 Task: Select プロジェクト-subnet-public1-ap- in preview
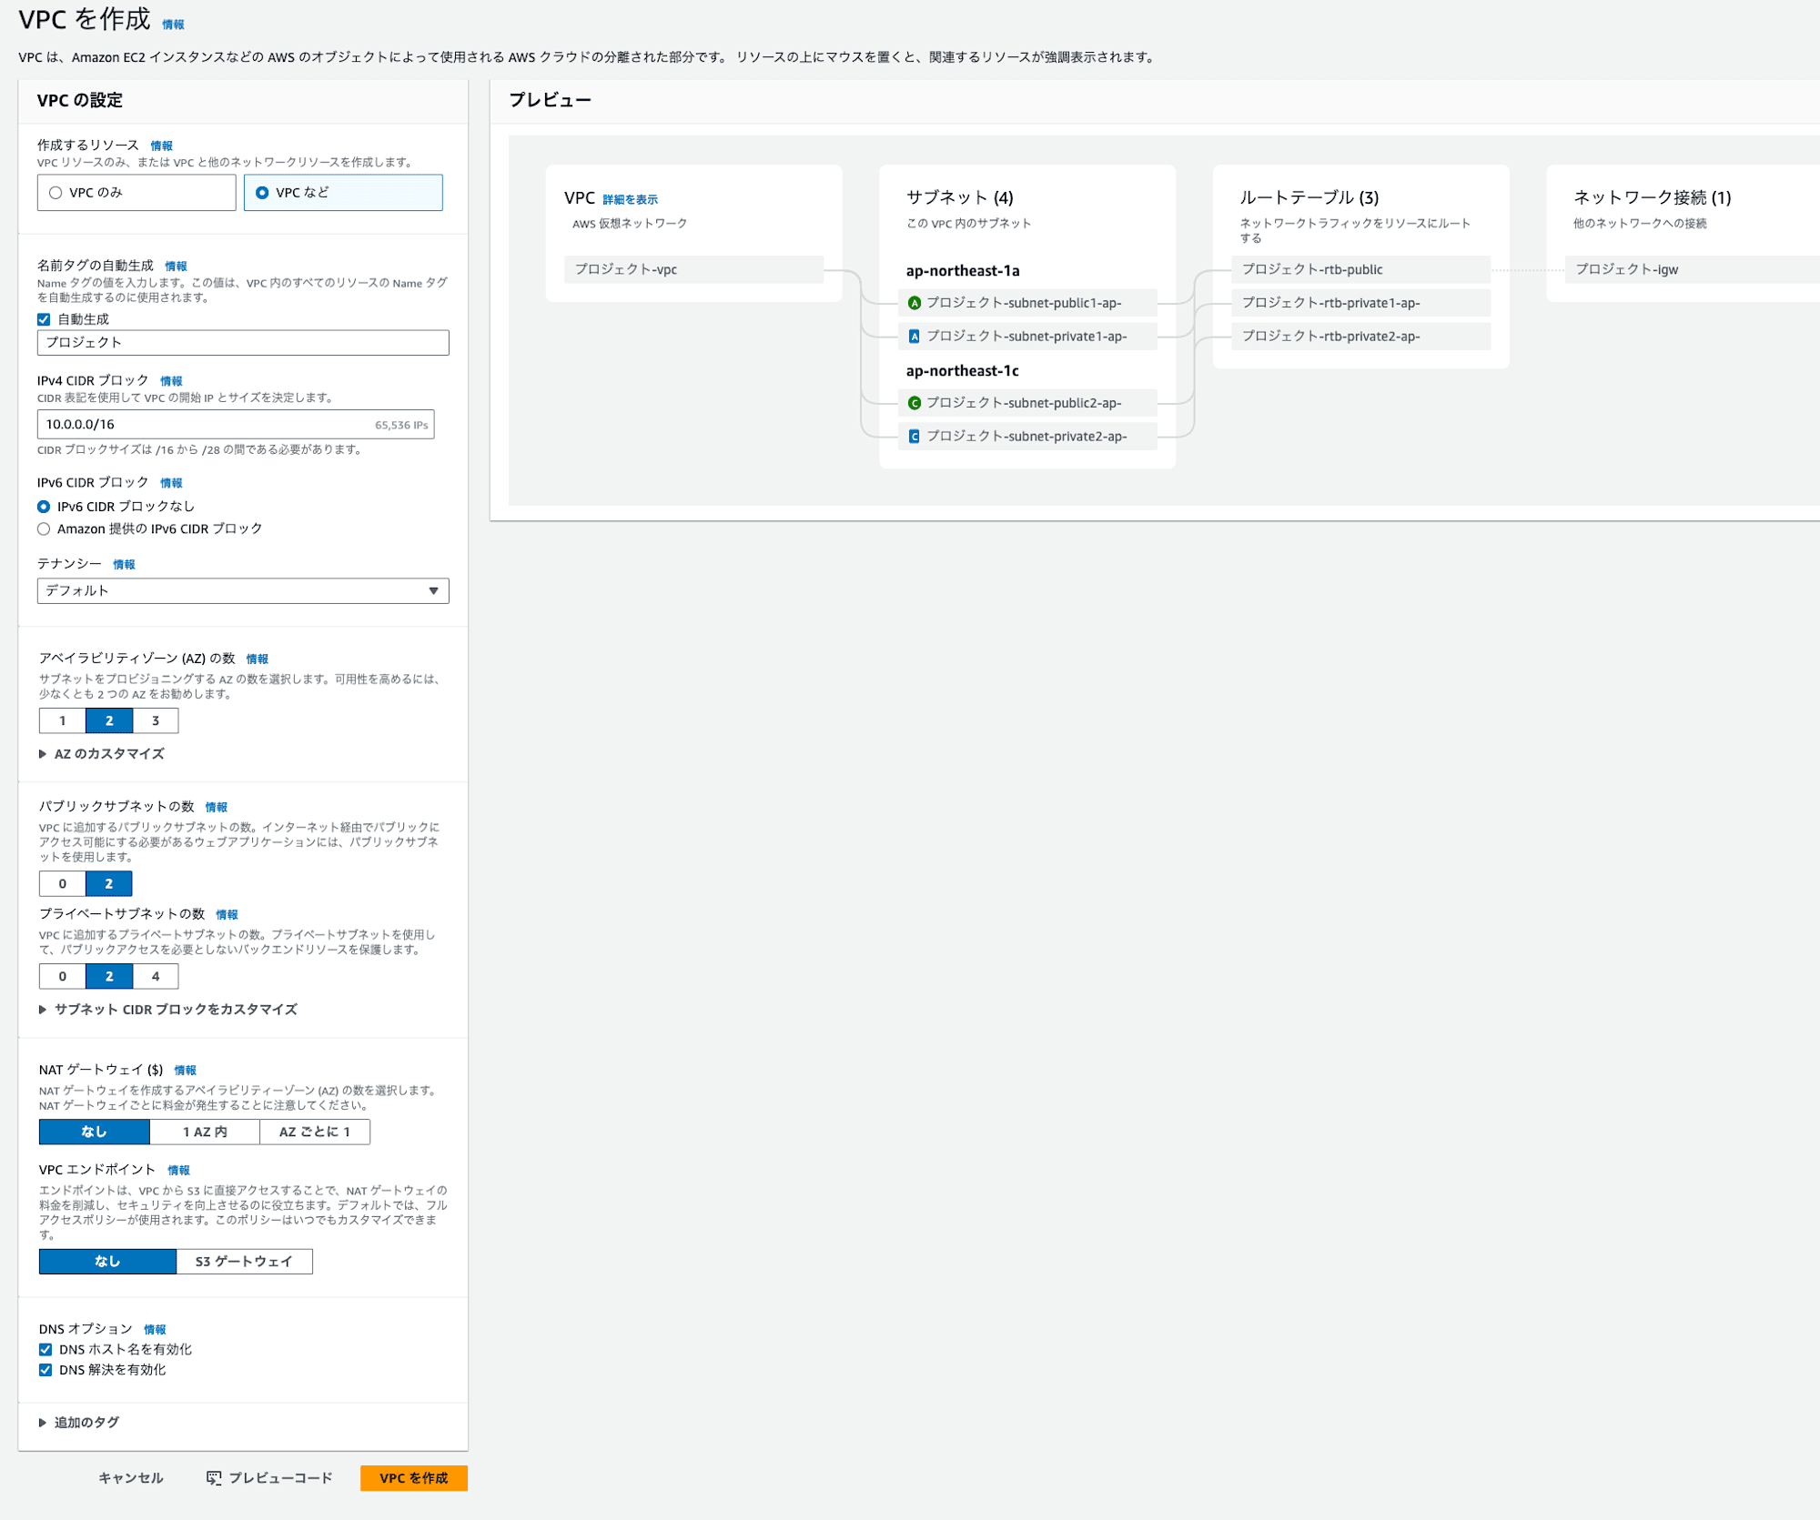[x=1027, y=303]
